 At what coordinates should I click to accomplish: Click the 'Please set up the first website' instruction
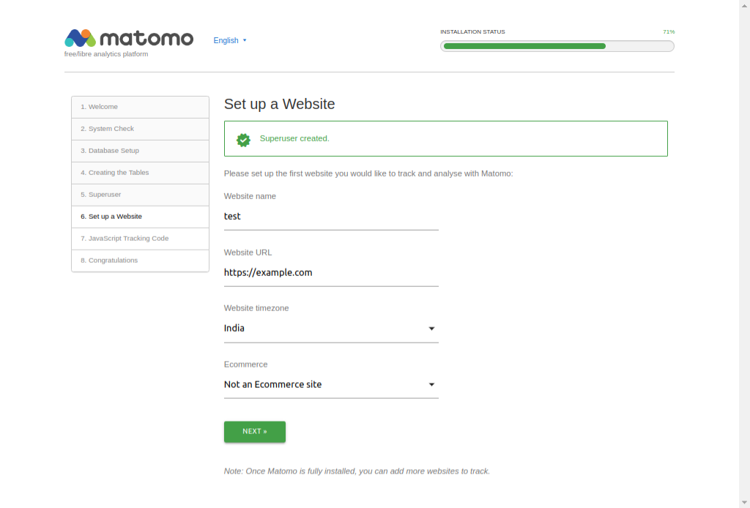click(x=368, y=173)
